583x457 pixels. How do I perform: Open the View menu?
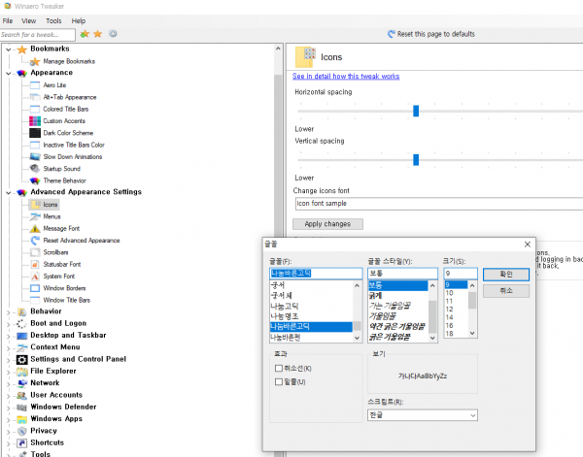[28, 20]
